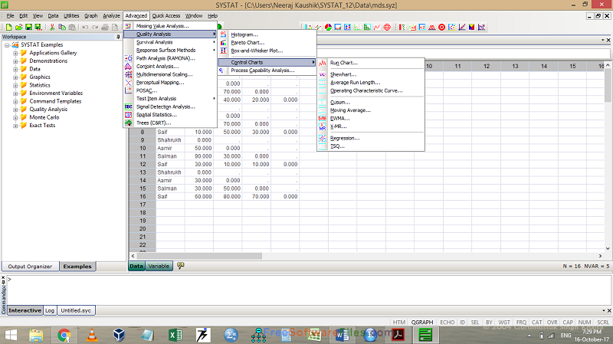The width and height of the screenshot is (613, 344).
Task: Click the Missing Value Analysis menu icon
Action: pos(128,26)
